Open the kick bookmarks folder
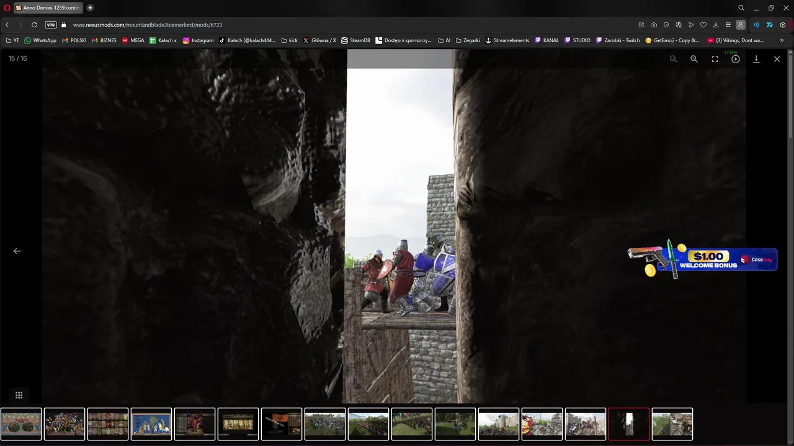The image size is (794, 446). [290, 40]
